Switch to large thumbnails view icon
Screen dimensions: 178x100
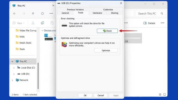(x=164, y=94)
